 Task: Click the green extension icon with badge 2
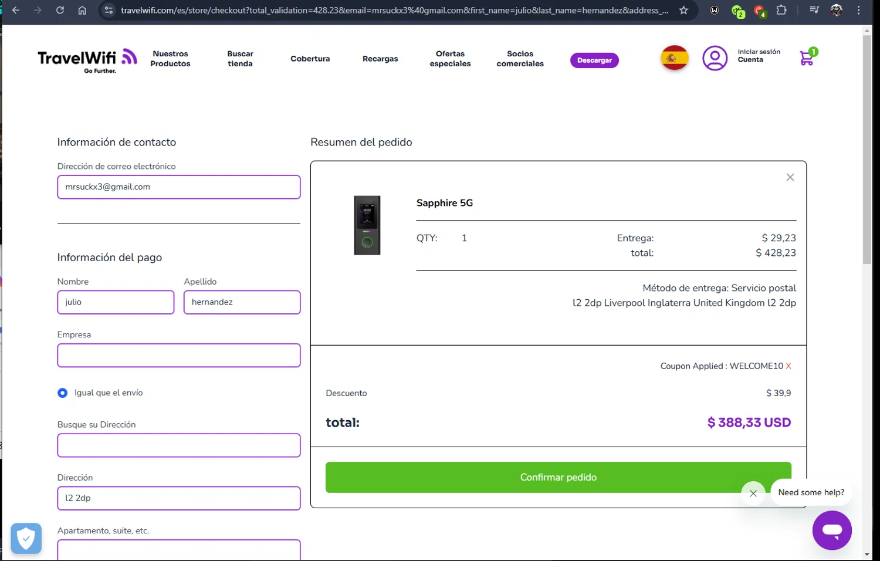[737, 11]
